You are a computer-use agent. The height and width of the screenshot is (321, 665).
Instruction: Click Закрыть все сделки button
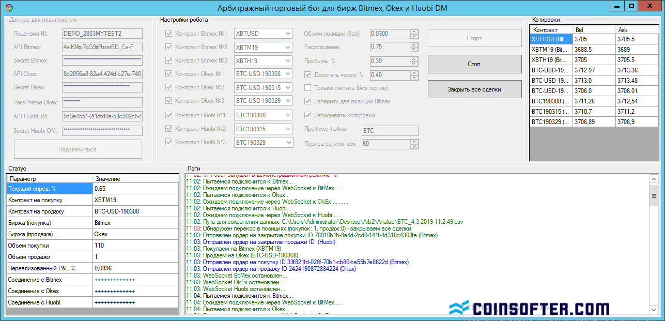point(474,89)
